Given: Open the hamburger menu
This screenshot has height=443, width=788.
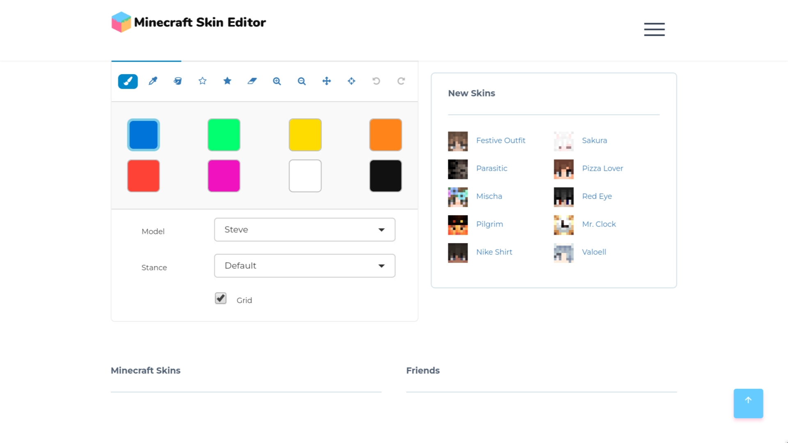Looking at the screenshot, I should 654,30.
